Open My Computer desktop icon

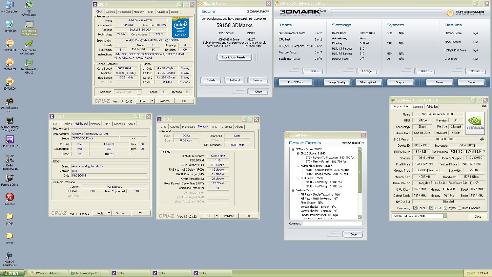point(10,7)
